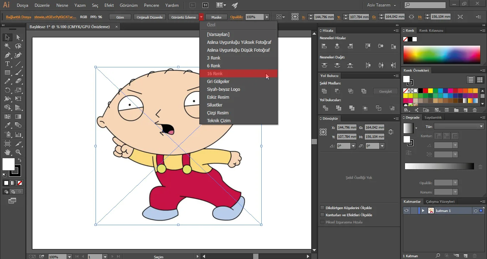Viewport: 487px width, 259px height.
Task: Switch to Renk Kılavuzu tab
Action: [431, 31]
